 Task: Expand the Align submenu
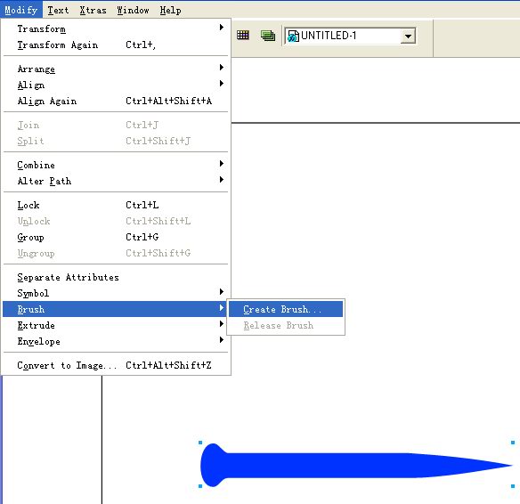[116, 85]
